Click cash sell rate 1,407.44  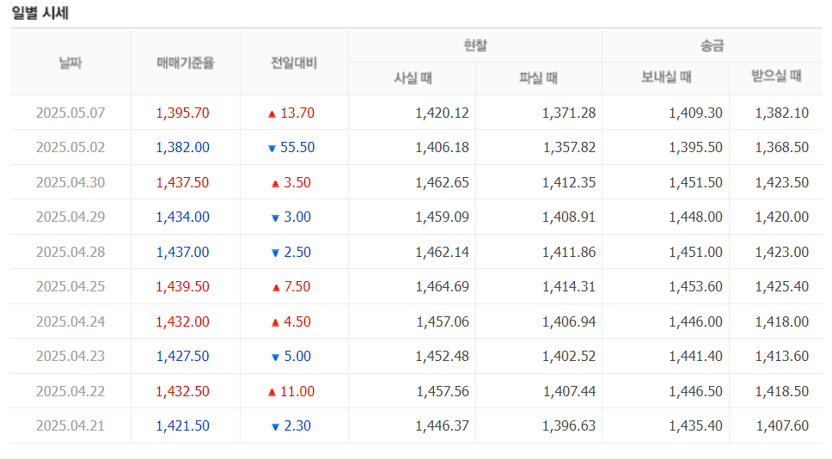point(569,391)
